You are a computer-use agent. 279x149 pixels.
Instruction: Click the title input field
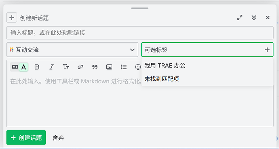tap(140, 33)
